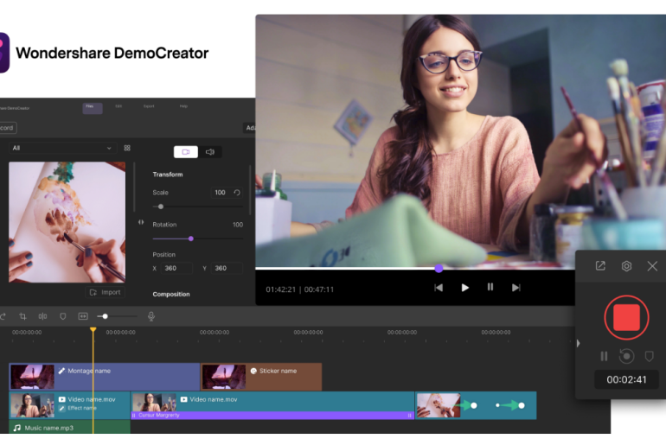Click the Record button
The height and width of the screenshot is (445, 666).
click(x=7, y=128)
